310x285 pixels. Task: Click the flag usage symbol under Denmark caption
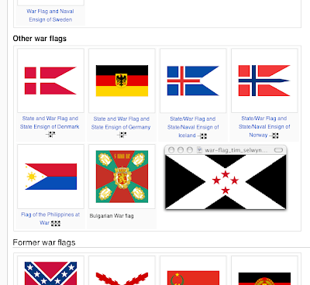[50, 134]
